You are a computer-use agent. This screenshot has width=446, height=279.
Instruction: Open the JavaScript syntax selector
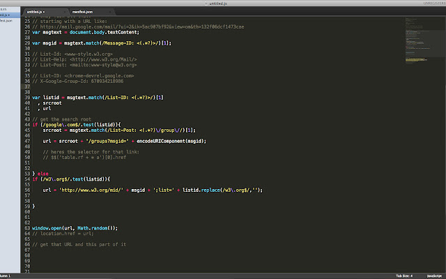(x=434, y=276)
